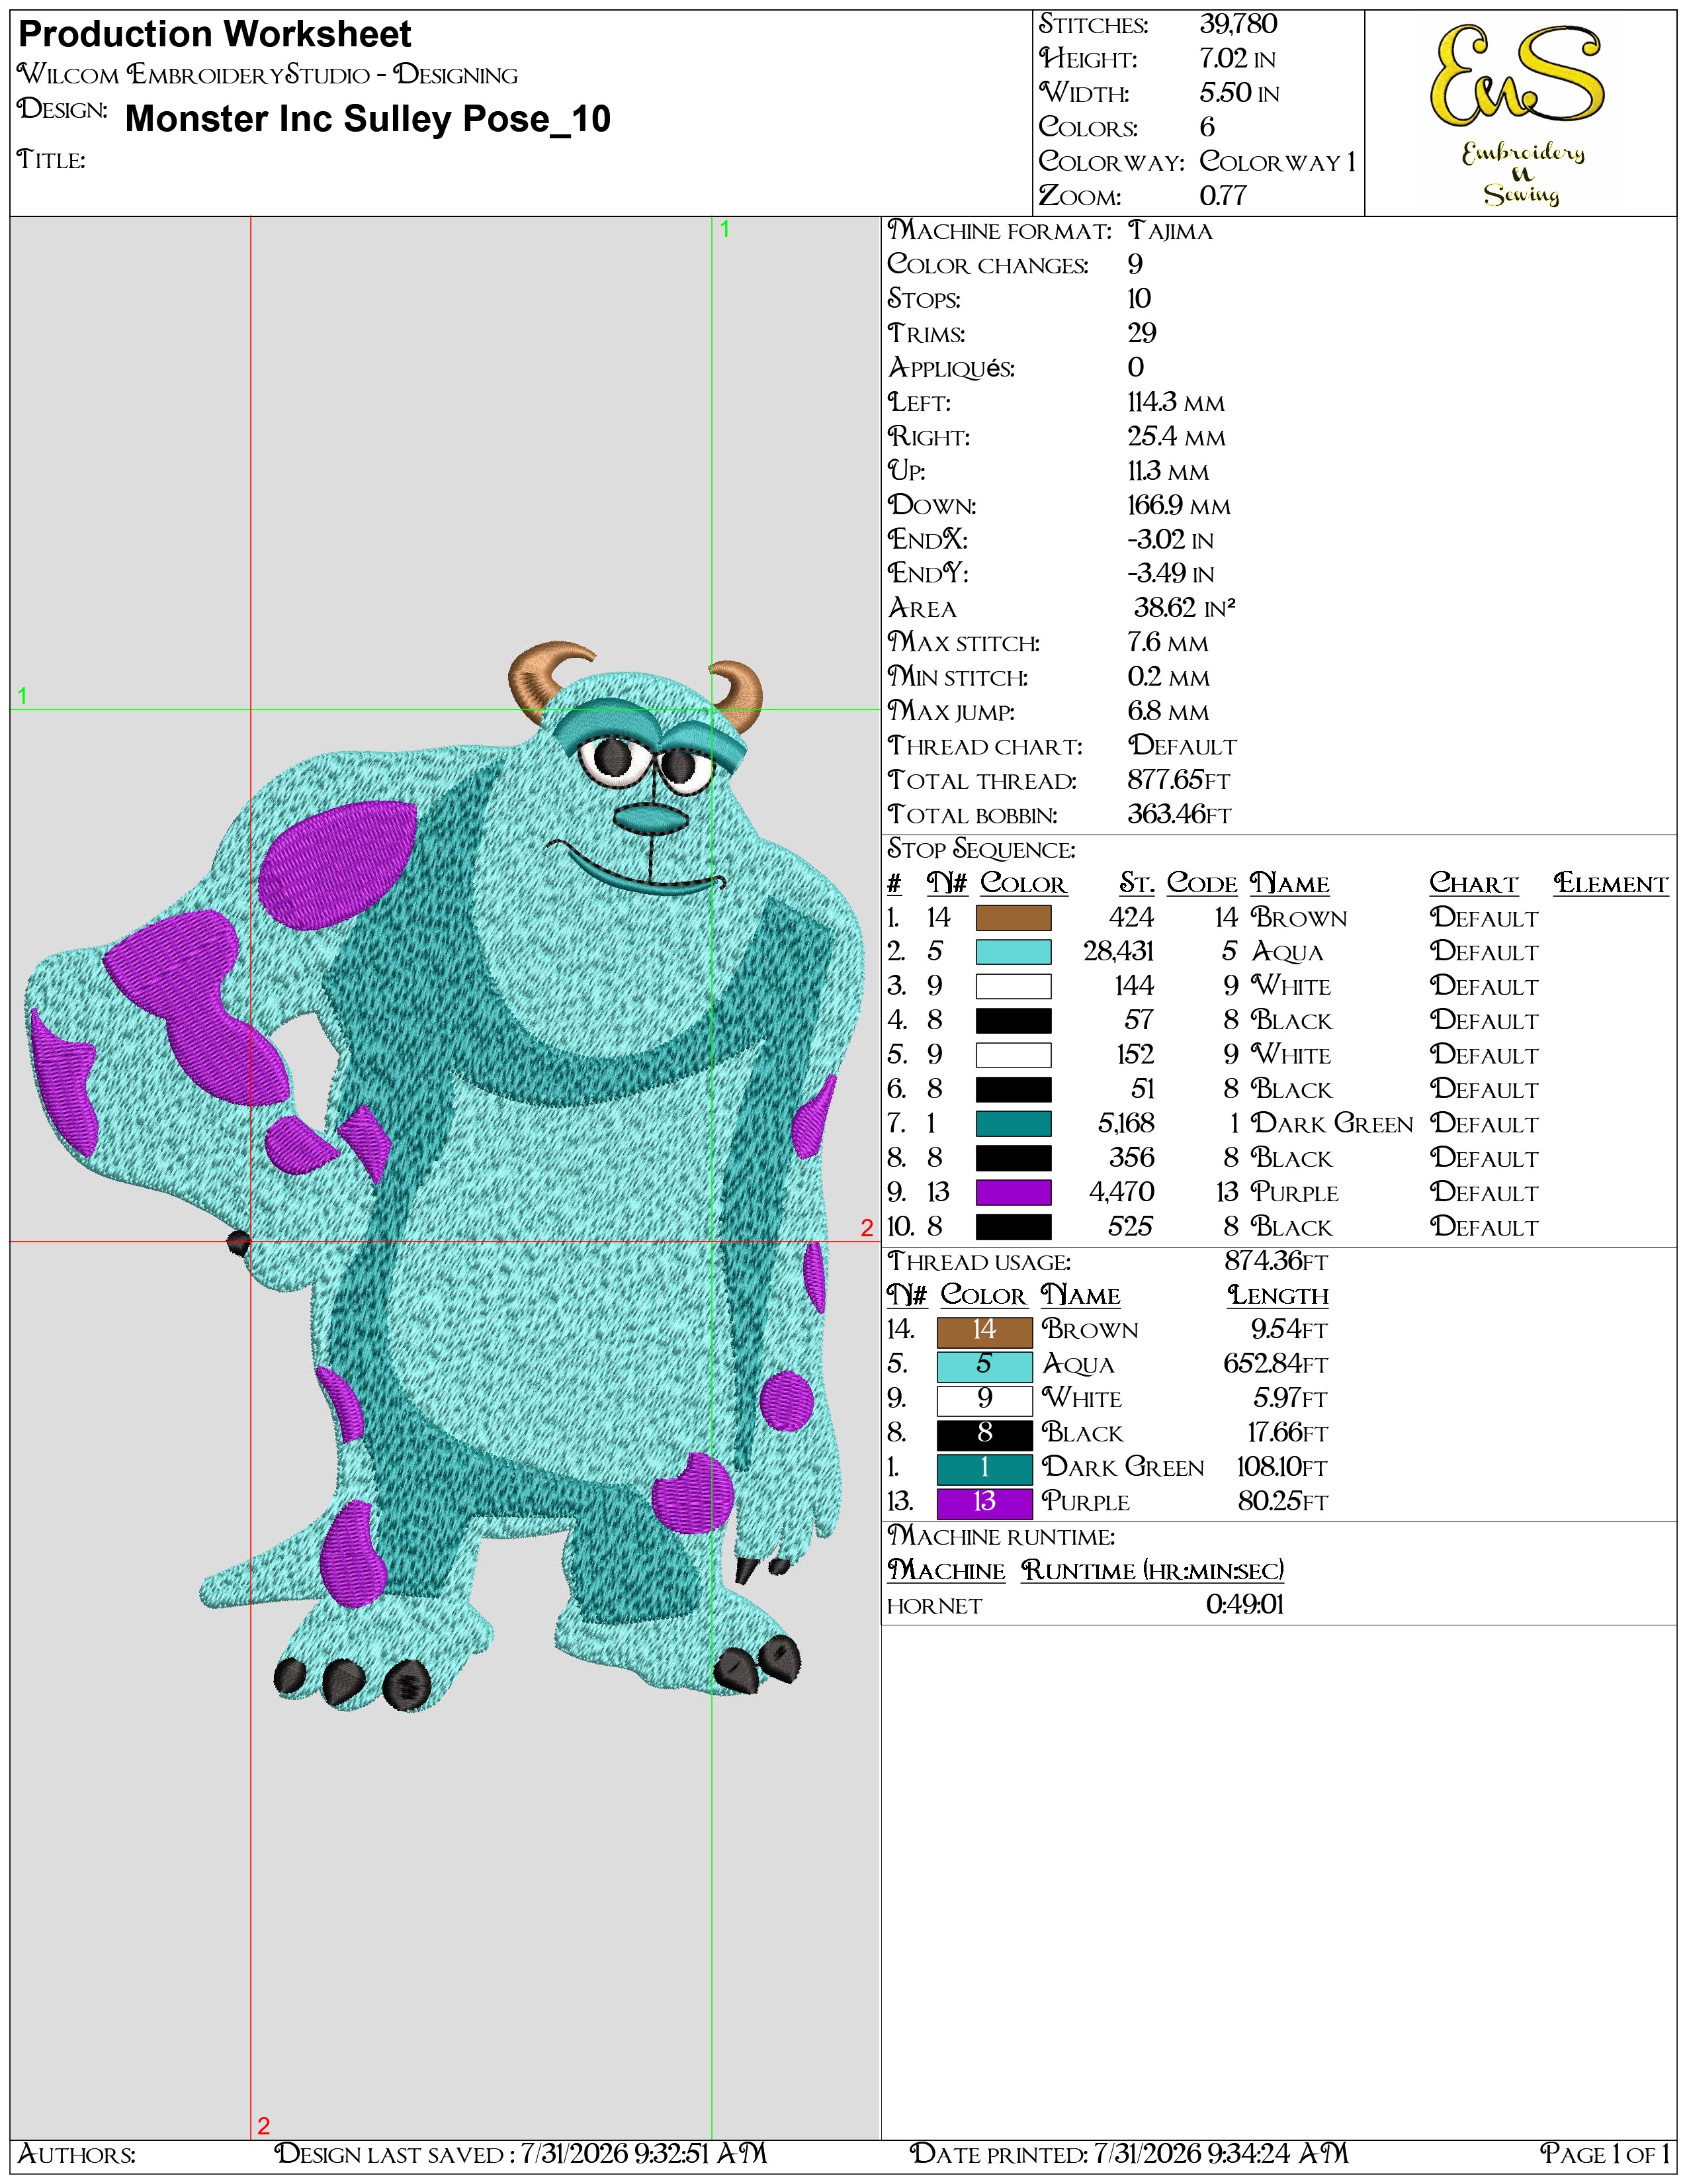
Task: Click the up extent value "11.3 MM"
Action: 1168,471
